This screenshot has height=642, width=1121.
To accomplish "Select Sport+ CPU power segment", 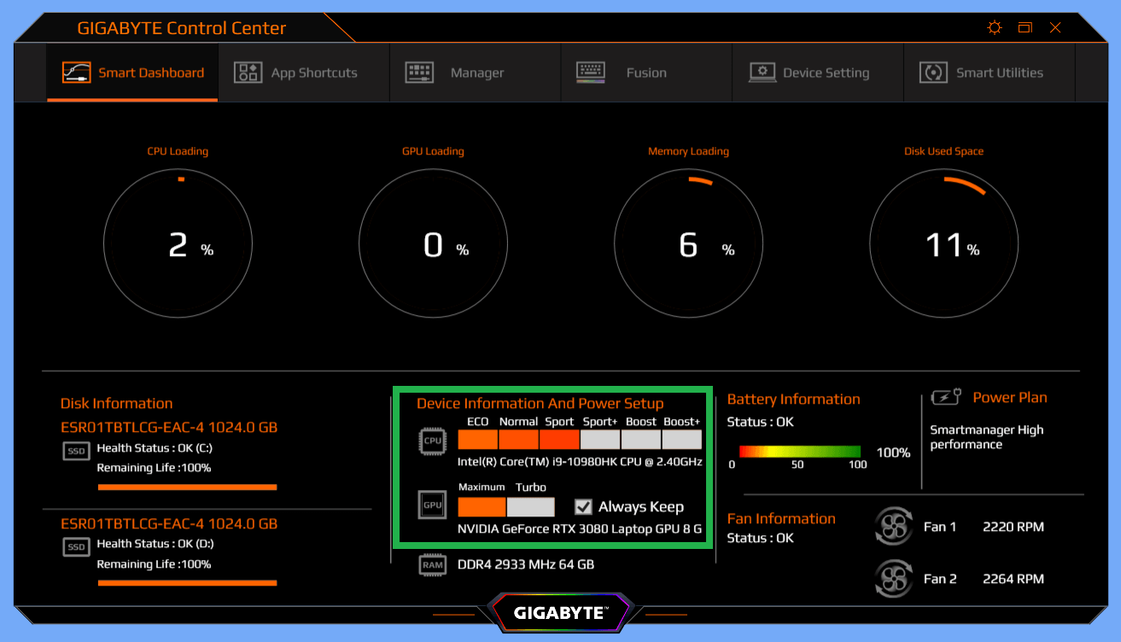I will pos(600,440).
